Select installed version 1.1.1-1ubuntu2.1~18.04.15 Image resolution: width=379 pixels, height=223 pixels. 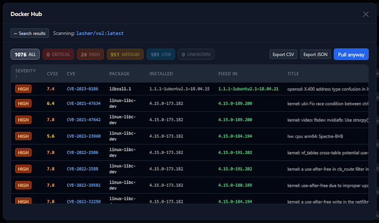(179, 89)
